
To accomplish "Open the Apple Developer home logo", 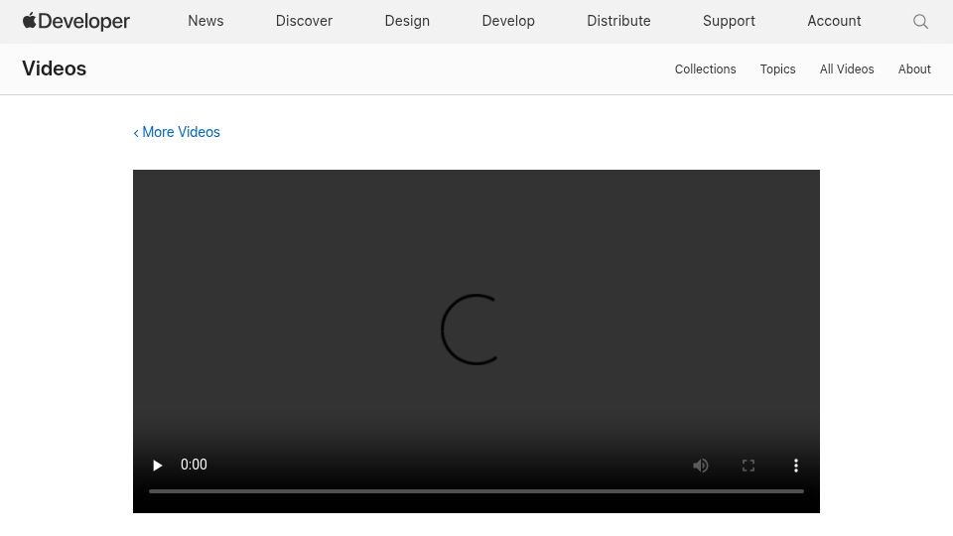I will pyautogui.click(x=76, y=21).
